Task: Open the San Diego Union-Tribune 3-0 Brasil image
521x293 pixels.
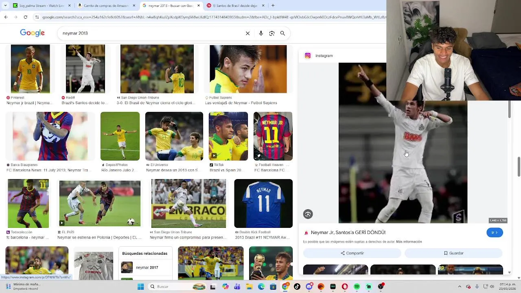Action: 157,69
